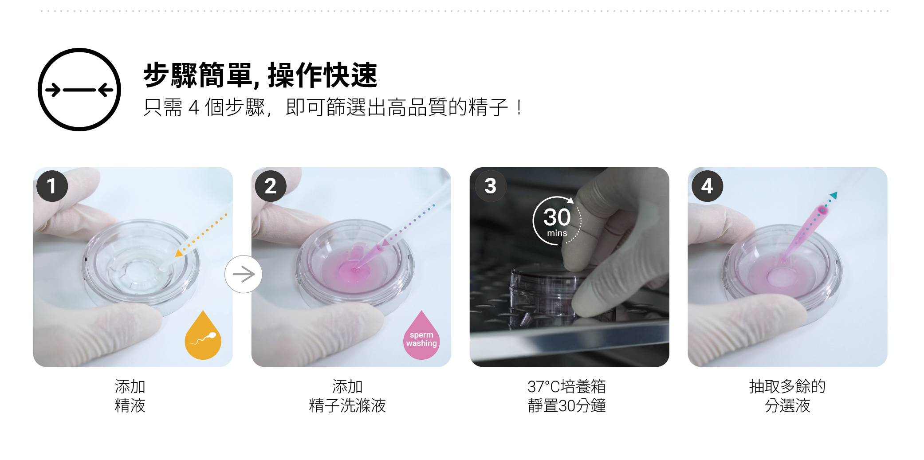Click the step 1 number badge

pyautogui.click(x=52, y=186)
